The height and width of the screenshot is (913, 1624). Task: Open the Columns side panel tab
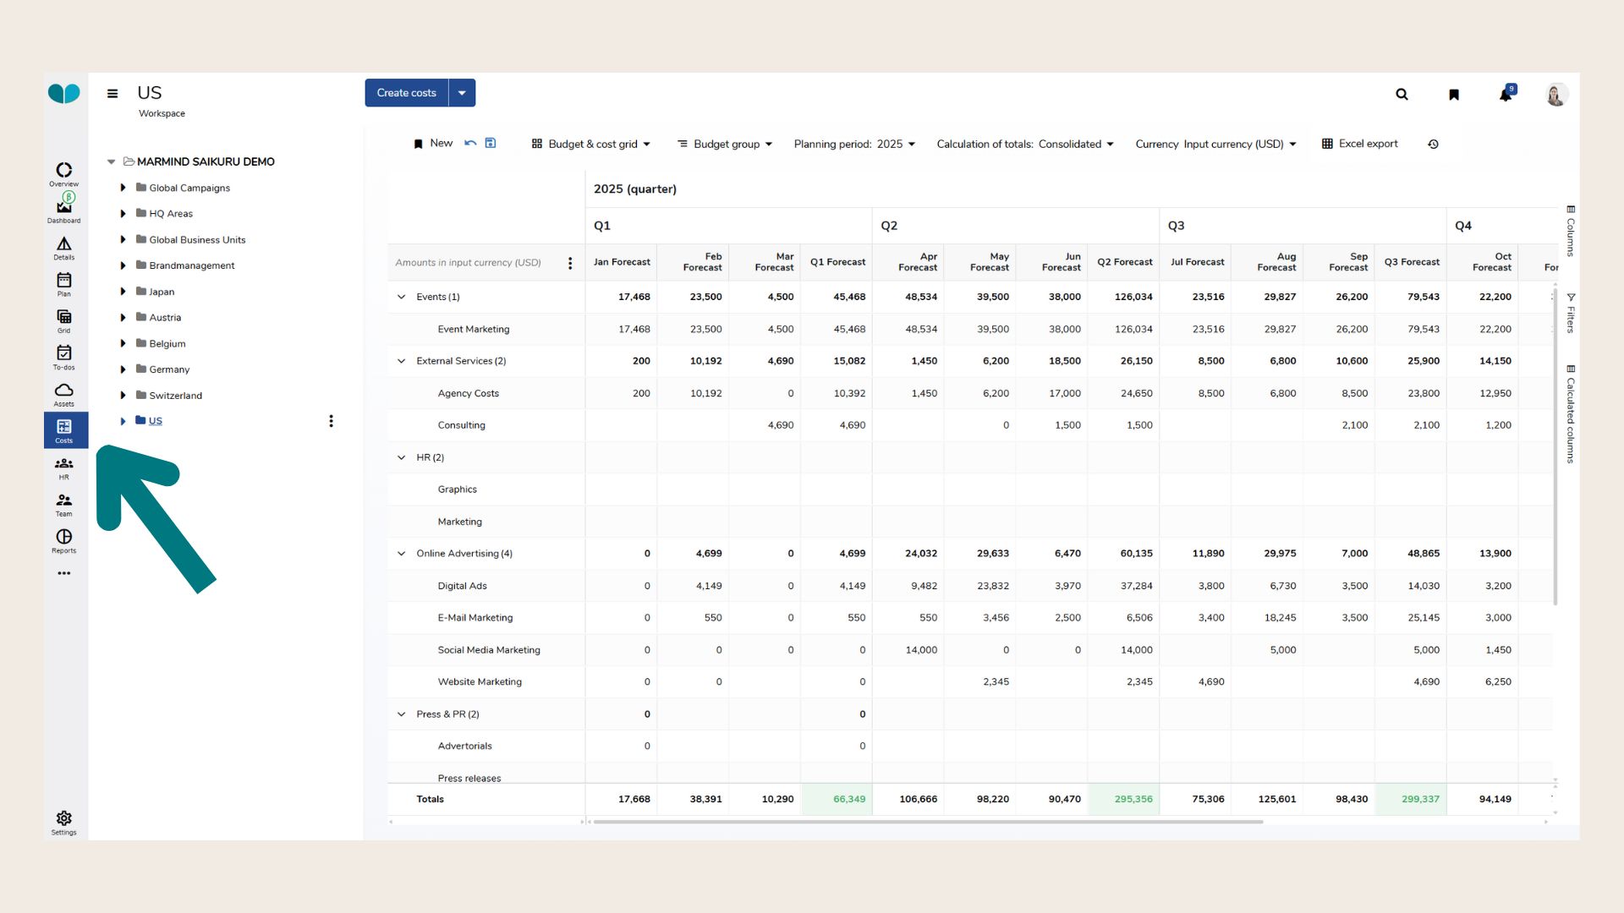click(x=1571, y=231)
